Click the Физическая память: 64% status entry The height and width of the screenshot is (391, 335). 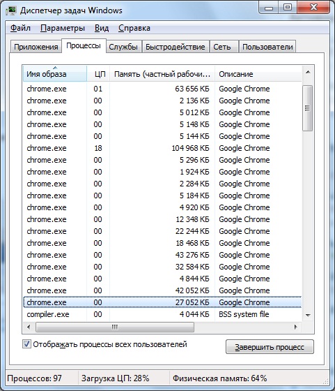point(219,378)
